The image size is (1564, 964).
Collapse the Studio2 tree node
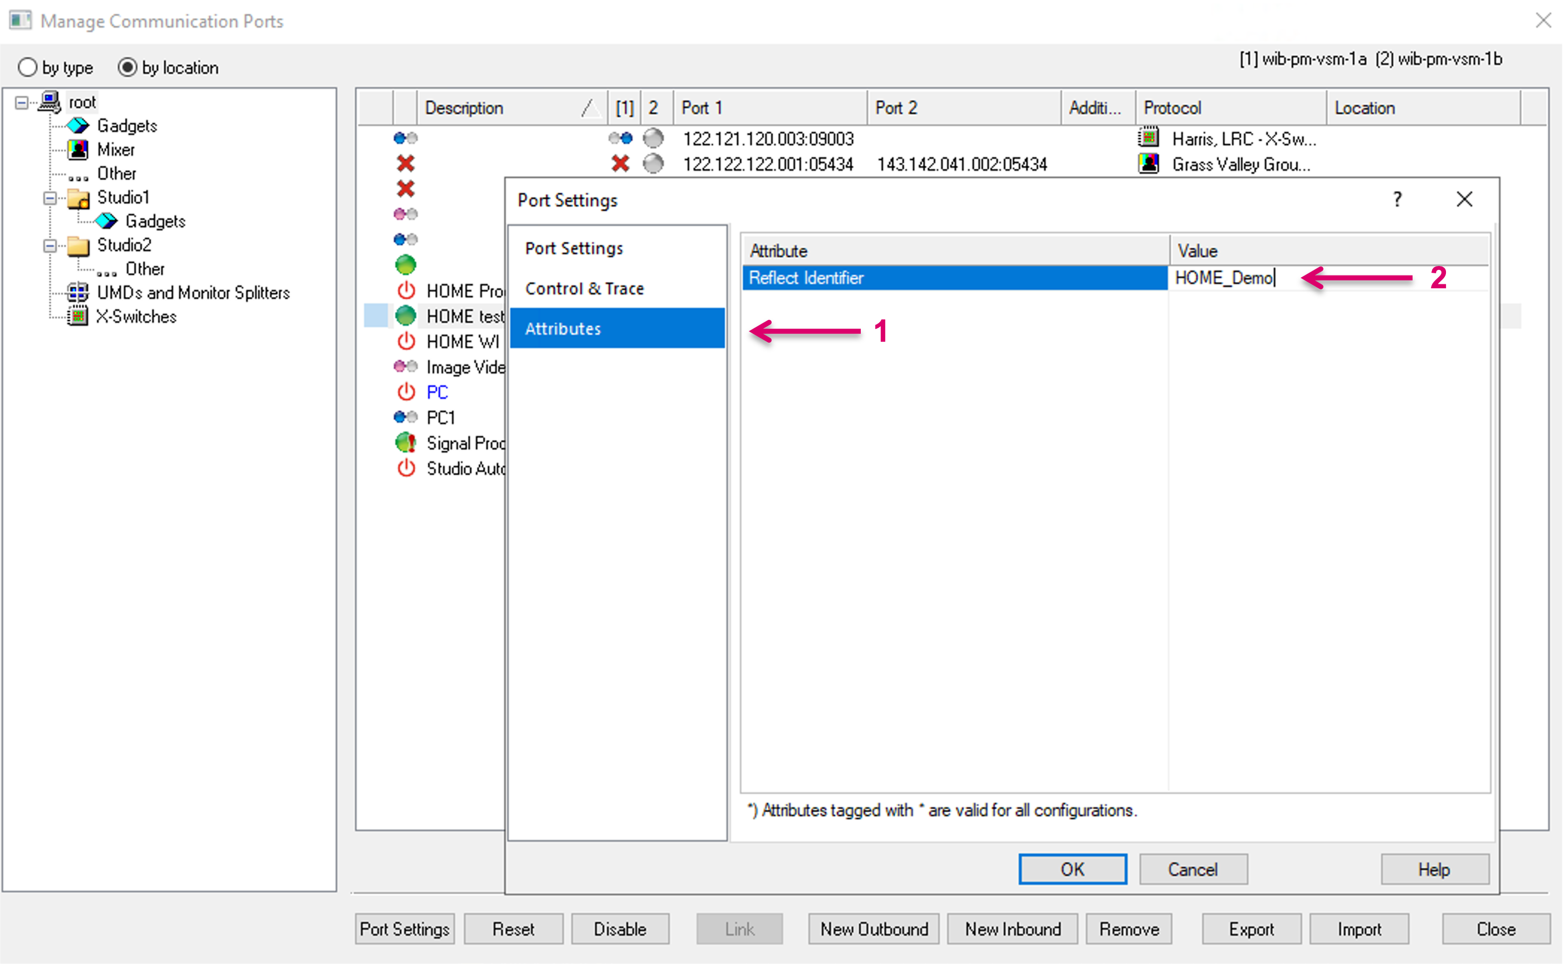pos(50,246)
